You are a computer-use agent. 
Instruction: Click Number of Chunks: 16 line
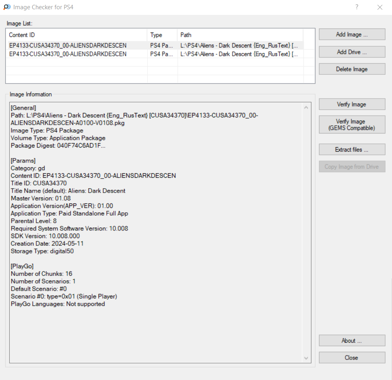(x=41, y=273)
